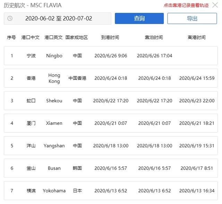Click the 日本 country cell
This screenshot has height=204, width=222.
[x=77, y=191]
